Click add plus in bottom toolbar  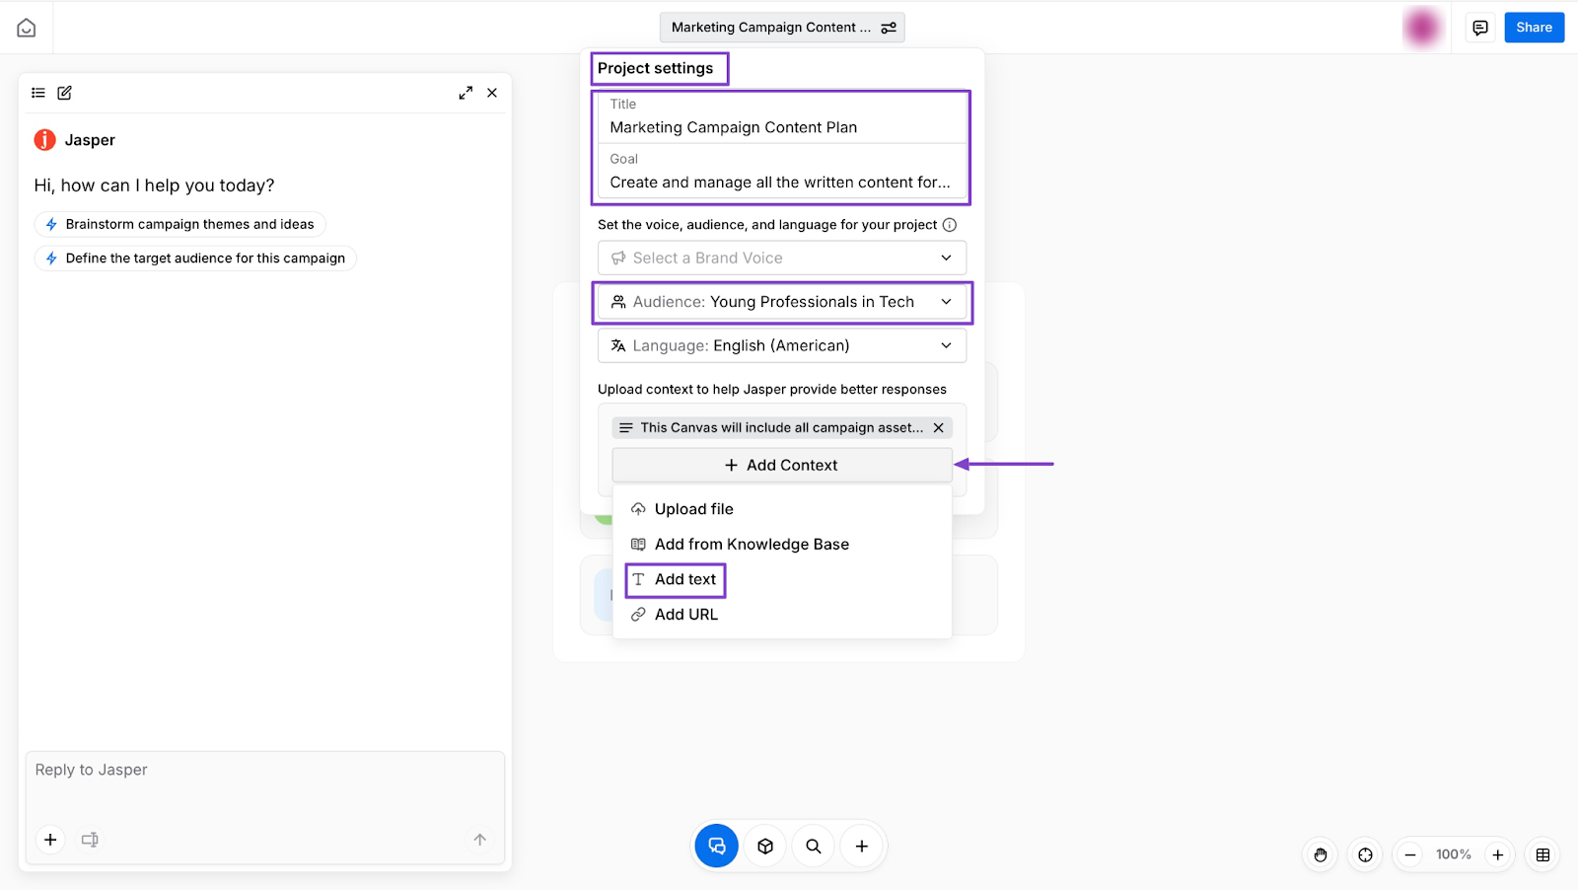pyautogui.click(x=862, y=846)
